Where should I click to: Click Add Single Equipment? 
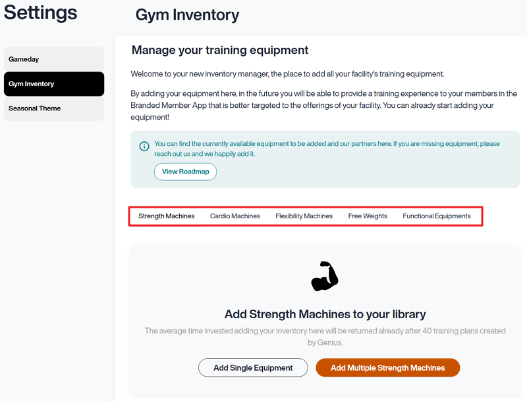253,367
